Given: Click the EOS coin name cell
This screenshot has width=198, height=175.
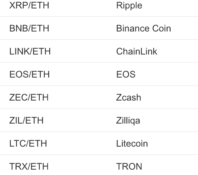Looking at the screenshot, I should 126,74.
